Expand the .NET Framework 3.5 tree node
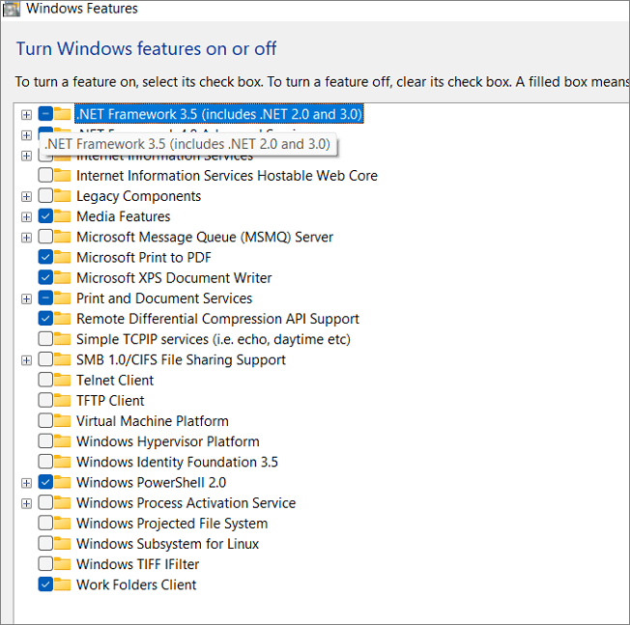This screenshot has height=625, width=630. tap(26, 115)
